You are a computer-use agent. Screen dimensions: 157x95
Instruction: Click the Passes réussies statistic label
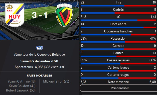pos(118,60)
